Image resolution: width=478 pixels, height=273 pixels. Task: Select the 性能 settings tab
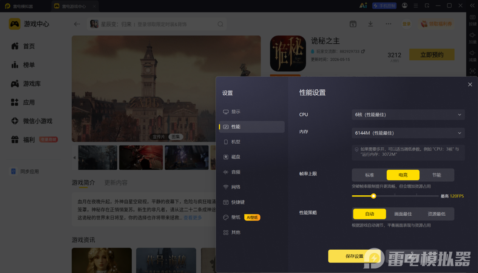tap(251, 127)
